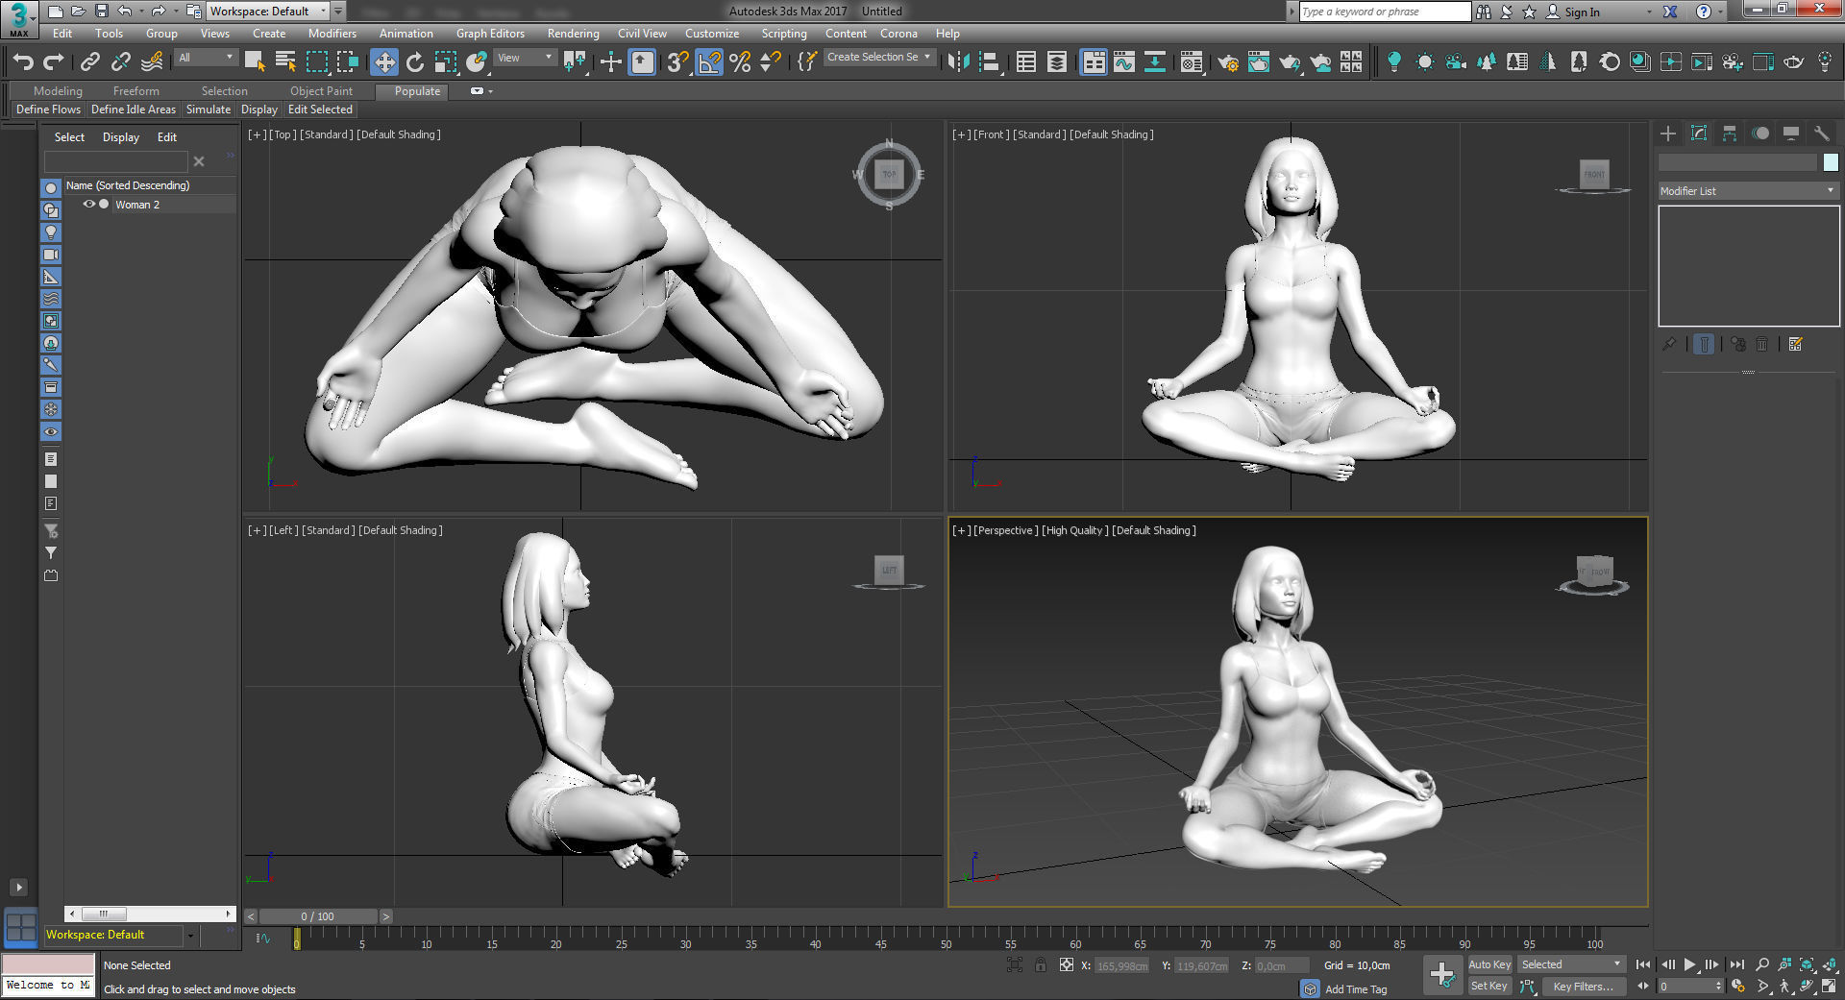Image resolution: width=1845 pixels, height=1000 pixels.
Task: Toggle 3D Snaps button
Action: tap(677, 62)
